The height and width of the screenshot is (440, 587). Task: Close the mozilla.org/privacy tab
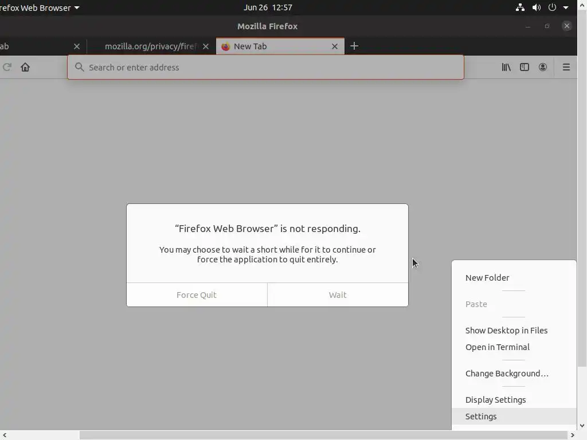(206, 46)
